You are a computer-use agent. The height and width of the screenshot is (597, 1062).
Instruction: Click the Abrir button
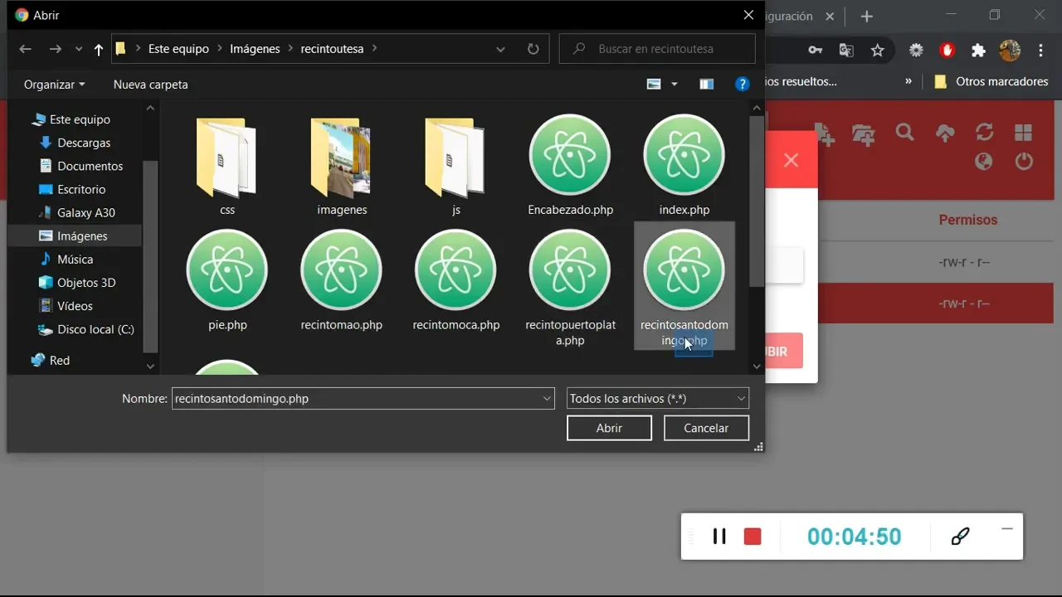point(609,428)
